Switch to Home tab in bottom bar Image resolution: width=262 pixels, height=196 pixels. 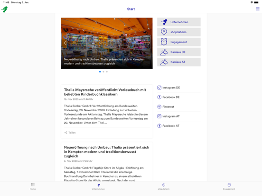click(33, 187)
